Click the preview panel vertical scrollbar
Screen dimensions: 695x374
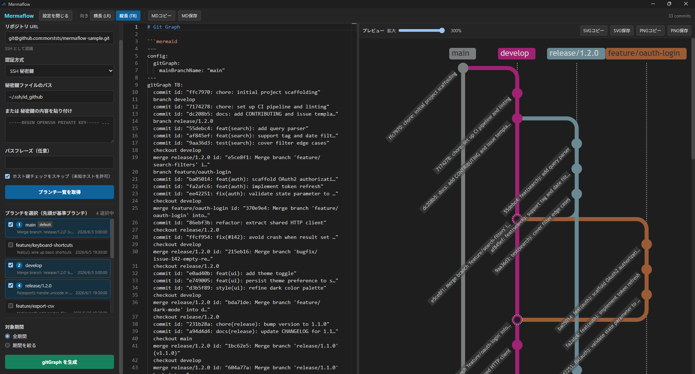click(x=693, y=99)
